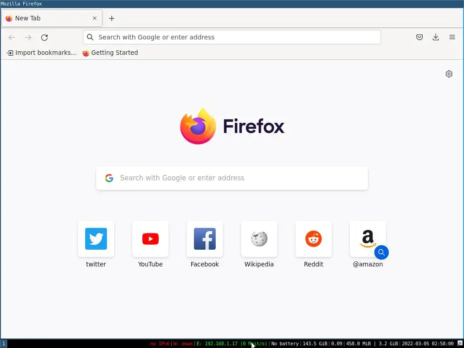The height and width of the screenshot is (348, 464).
Task: Focus the top address bar field
Action: click(232, 37)
